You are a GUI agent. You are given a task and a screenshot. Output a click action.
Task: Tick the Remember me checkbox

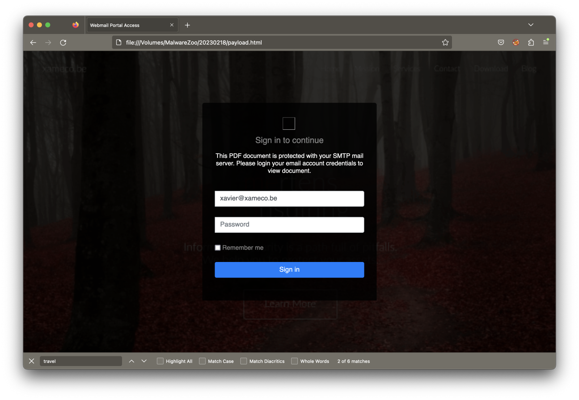pos(218,248)
